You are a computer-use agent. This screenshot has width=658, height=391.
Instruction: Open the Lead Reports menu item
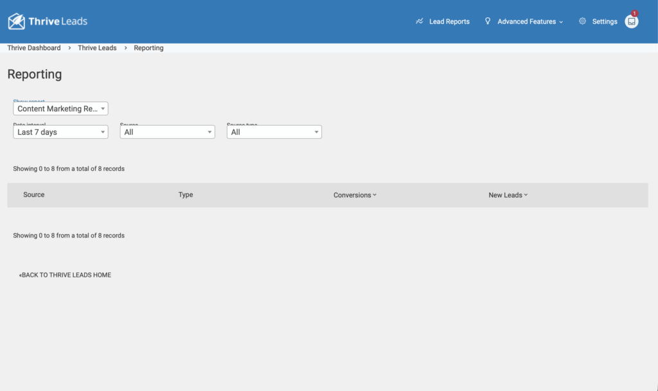point(449,21)
